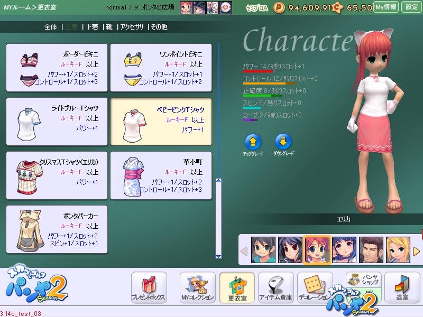Switch to the アクセサリ (Accessories) tab
The image size is (423, 317).
[x=132, y=27]
